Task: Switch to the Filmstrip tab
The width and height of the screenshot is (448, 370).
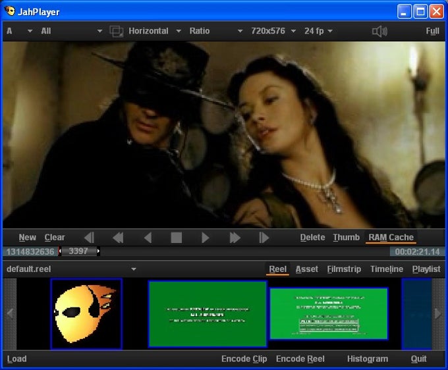Action: pos(345,269)
